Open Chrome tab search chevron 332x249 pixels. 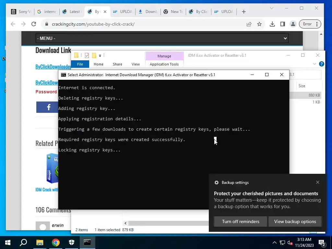click(x=272, y=8)
